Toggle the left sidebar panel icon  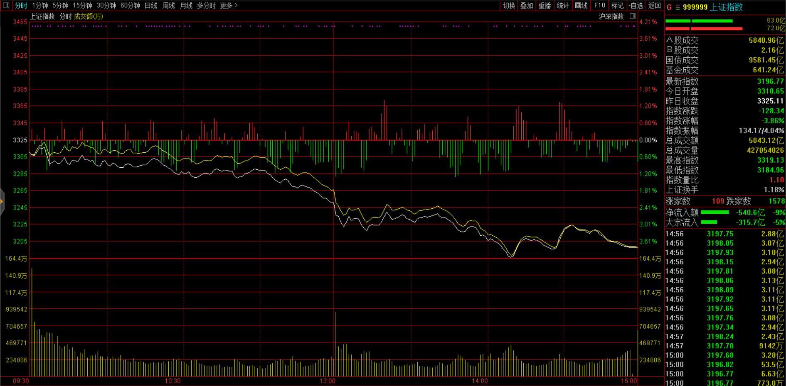coord(6,5)
